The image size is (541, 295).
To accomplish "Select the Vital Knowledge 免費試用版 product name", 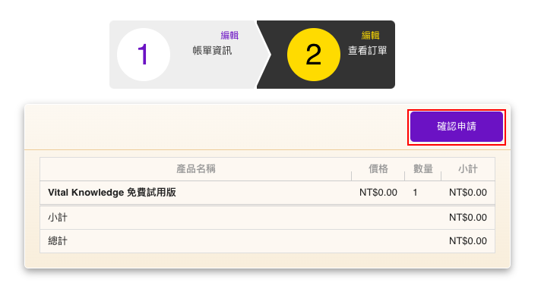I will pos(112,192).
